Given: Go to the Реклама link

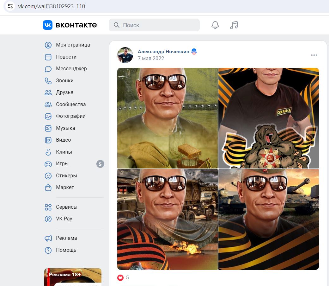Looking at the screenshot, I should [66, 238].
